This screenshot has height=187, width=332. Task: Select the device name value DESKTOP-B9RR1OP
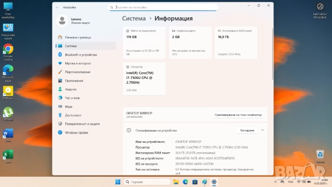188,142
